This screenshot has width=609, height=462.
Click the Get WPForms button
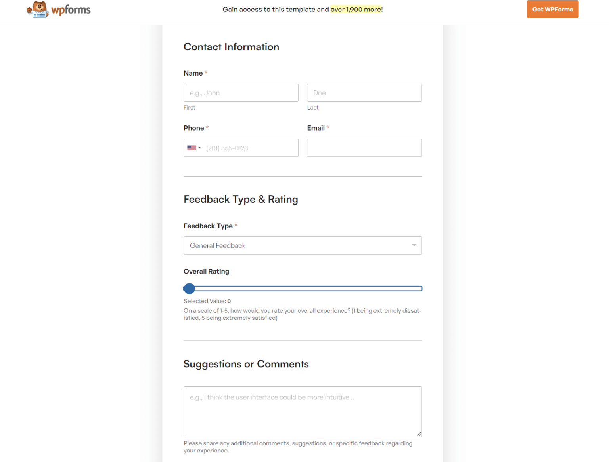552,9
